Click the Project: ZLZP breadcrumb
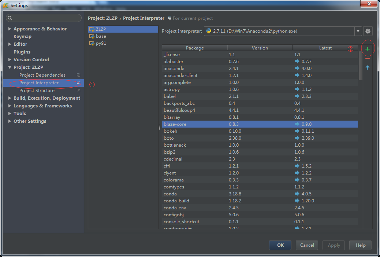The image size is (380, 257). coord(103,18)
